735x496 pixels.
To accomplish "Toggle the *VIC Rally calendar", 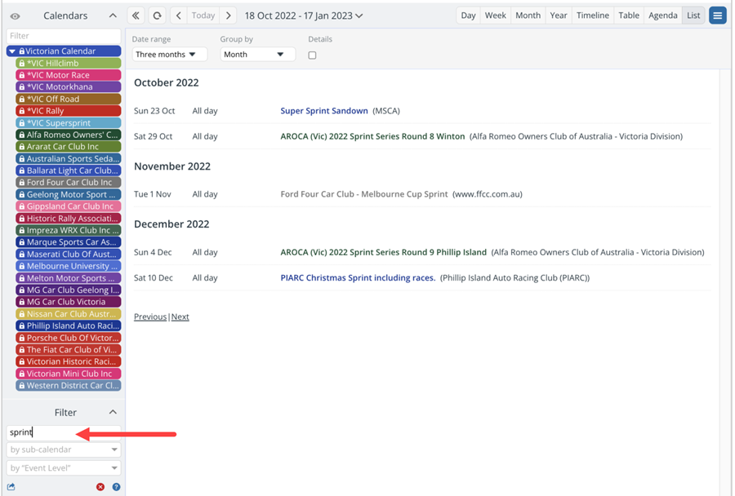I will (x=69, y=111).
